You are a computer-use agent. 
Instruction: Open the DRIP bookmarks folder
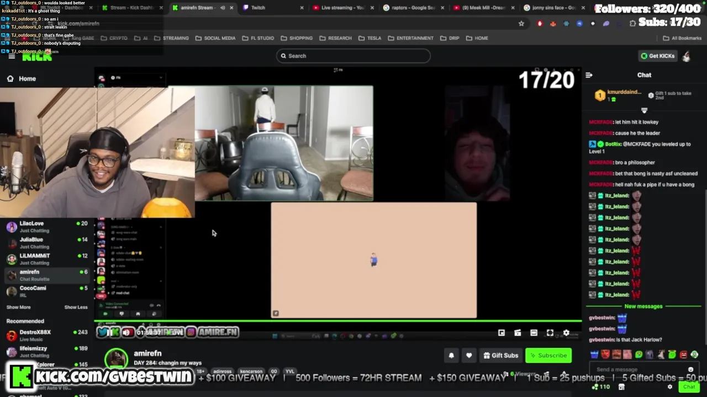point(450,38)
